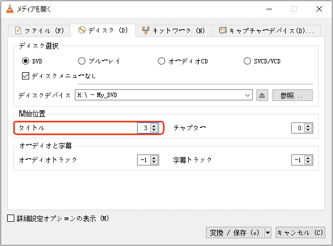Increase the タイトル value with up arrow
333x246 pixels.
154,126
